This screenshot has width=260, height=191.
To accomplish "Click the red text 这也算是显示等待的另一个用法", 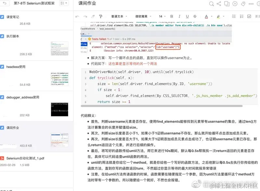I will click(133, 64).
